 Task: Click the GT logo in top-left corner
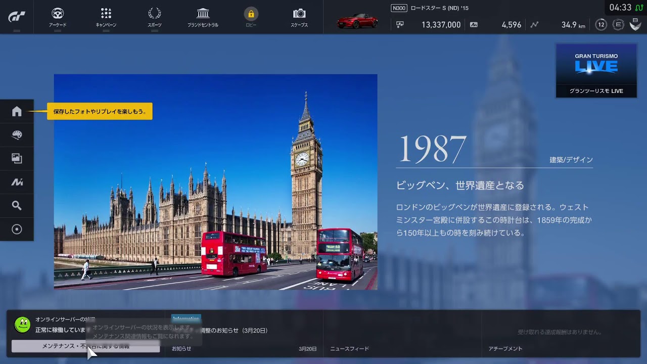click(17, 17)
